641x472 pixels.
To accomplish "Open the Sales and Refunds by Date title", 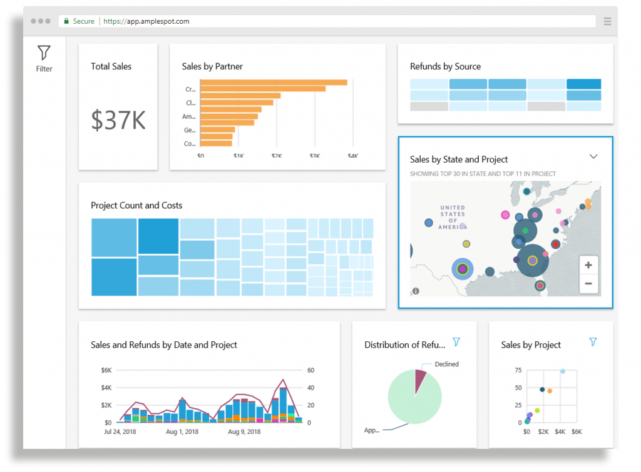I will (x=164, y=345).
